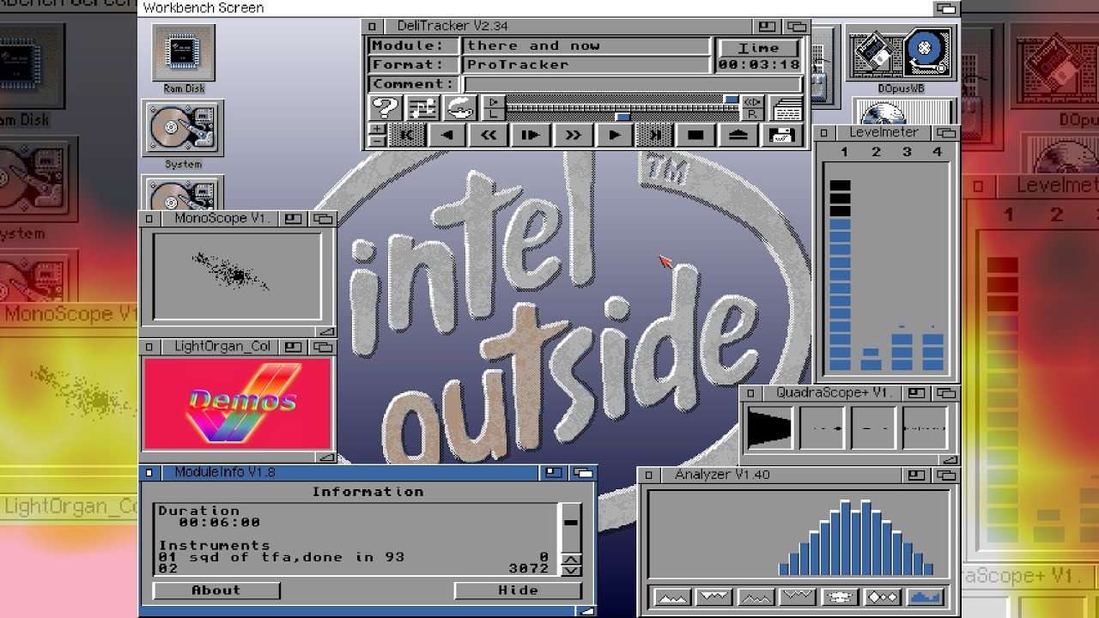Screen dimensions: 1099x618
Task: Toggle zoom gadget on the LightOrgan window
Action: click(294, 347)
